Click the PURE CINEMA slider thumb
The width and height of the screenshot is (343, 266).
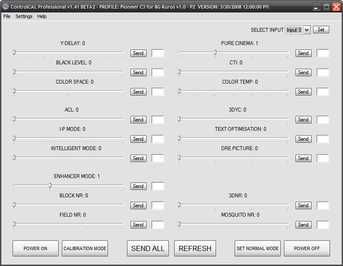point(215,52)
